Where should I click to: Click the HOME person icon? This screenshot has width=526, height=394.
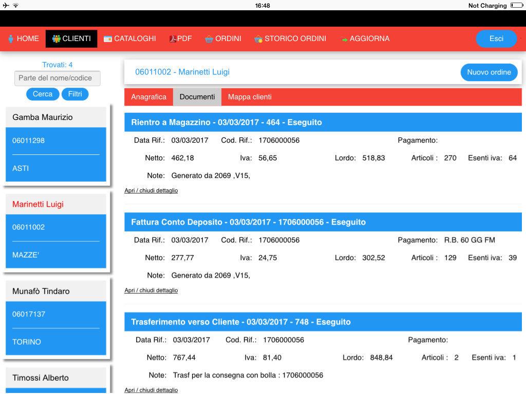pos(11,39)
